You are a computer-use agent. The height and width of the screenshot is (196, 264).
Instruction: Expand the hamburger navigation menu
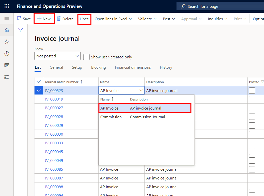click(7, 19)
